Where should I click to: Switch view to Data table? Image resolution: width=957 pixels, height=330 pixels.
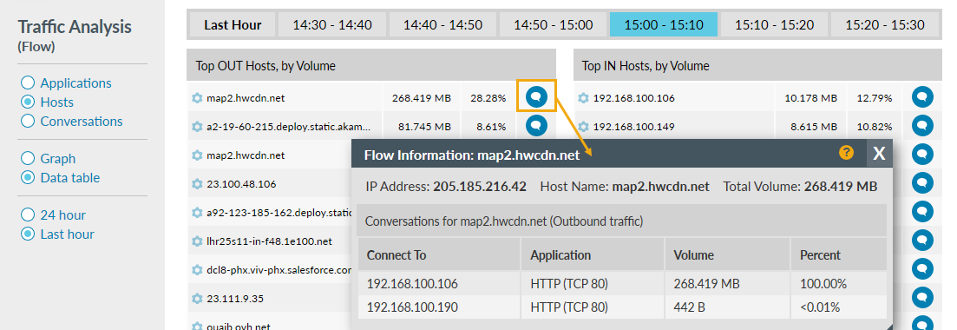click(x=28, y=178)
